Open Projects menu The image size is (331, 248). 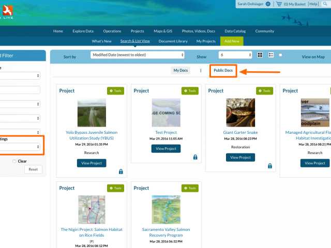[x=138, y=31]
